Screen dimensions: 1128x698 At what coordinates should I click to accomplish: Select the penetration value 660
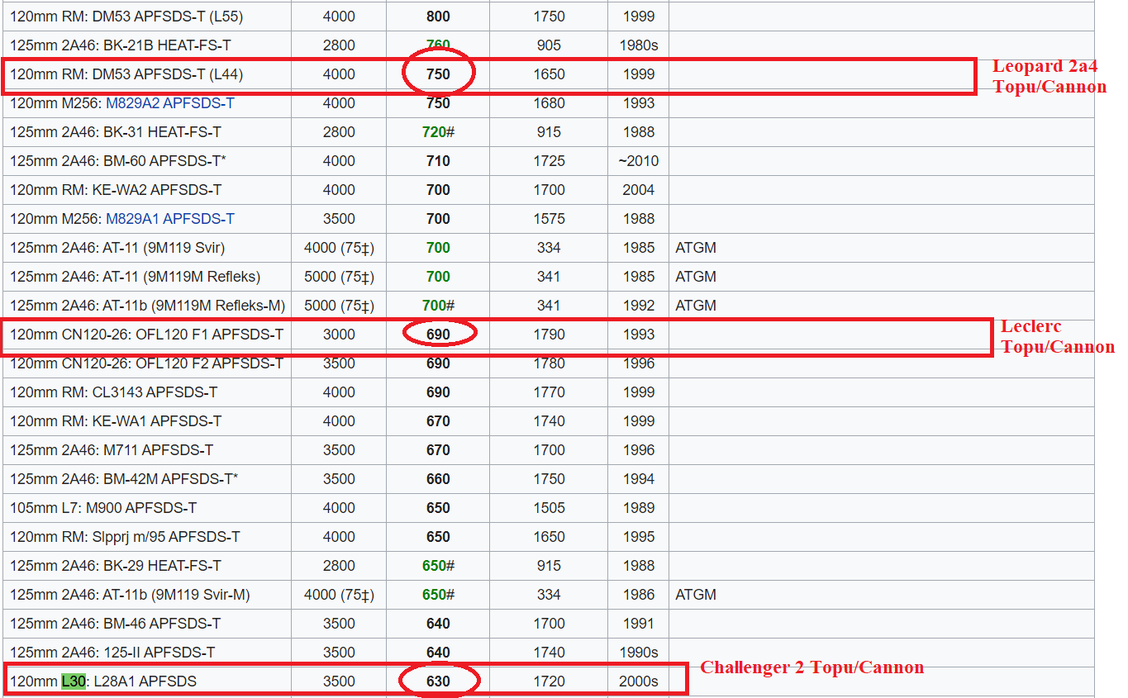pyautogui.click(x=438, y=479)
